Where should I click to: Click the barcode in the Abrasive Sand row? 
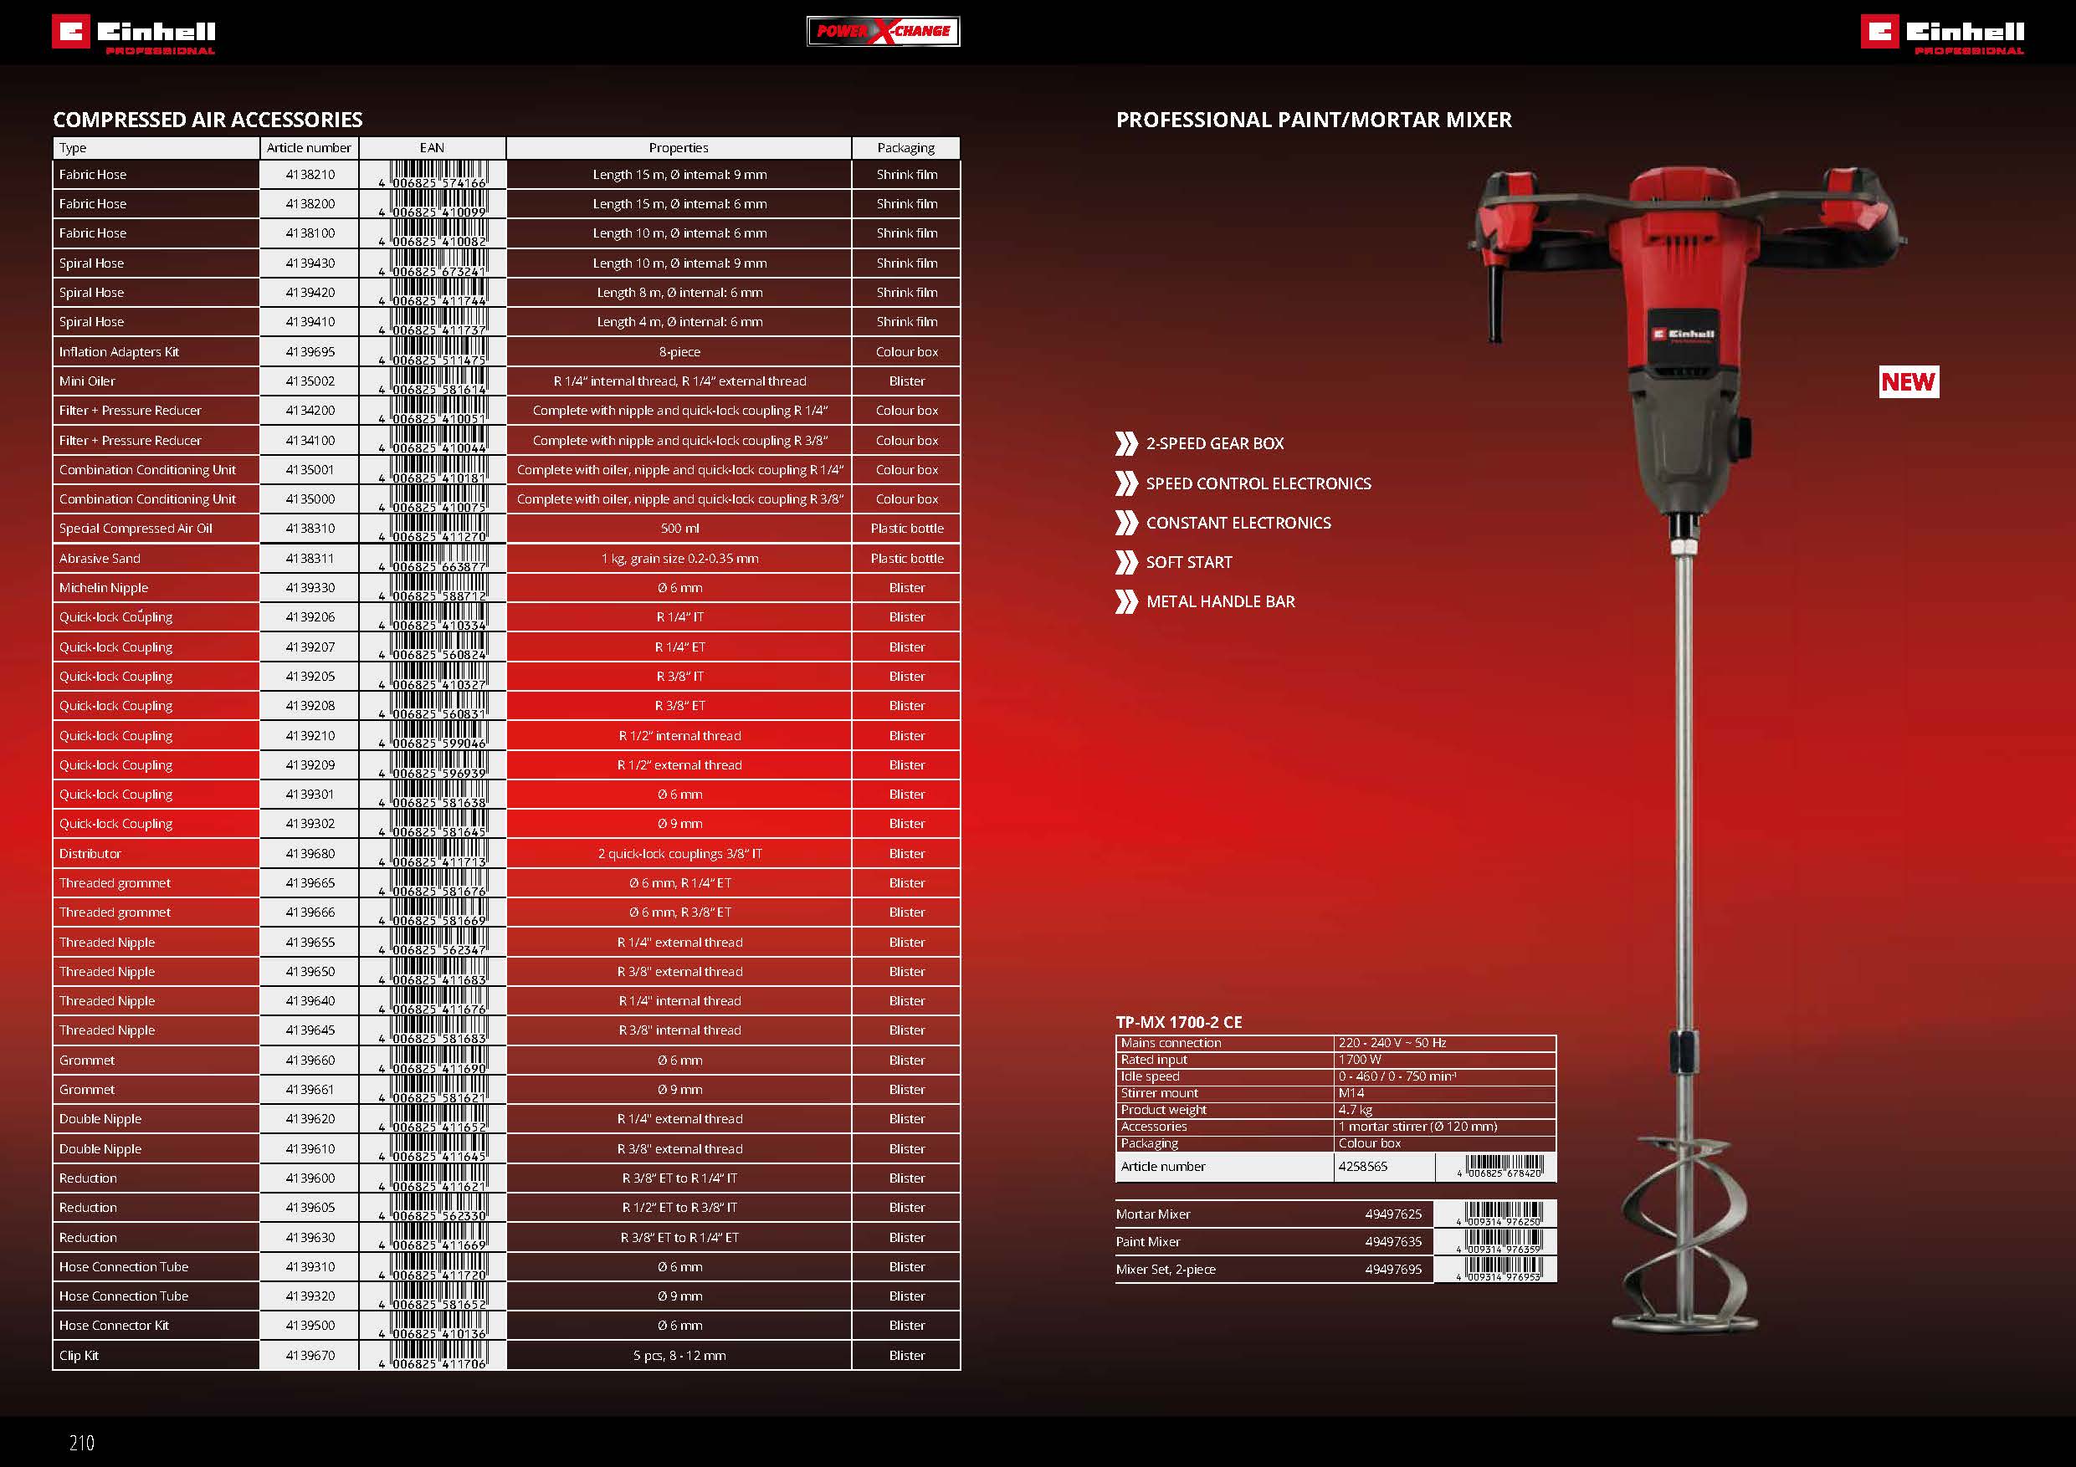pos(433,559)
